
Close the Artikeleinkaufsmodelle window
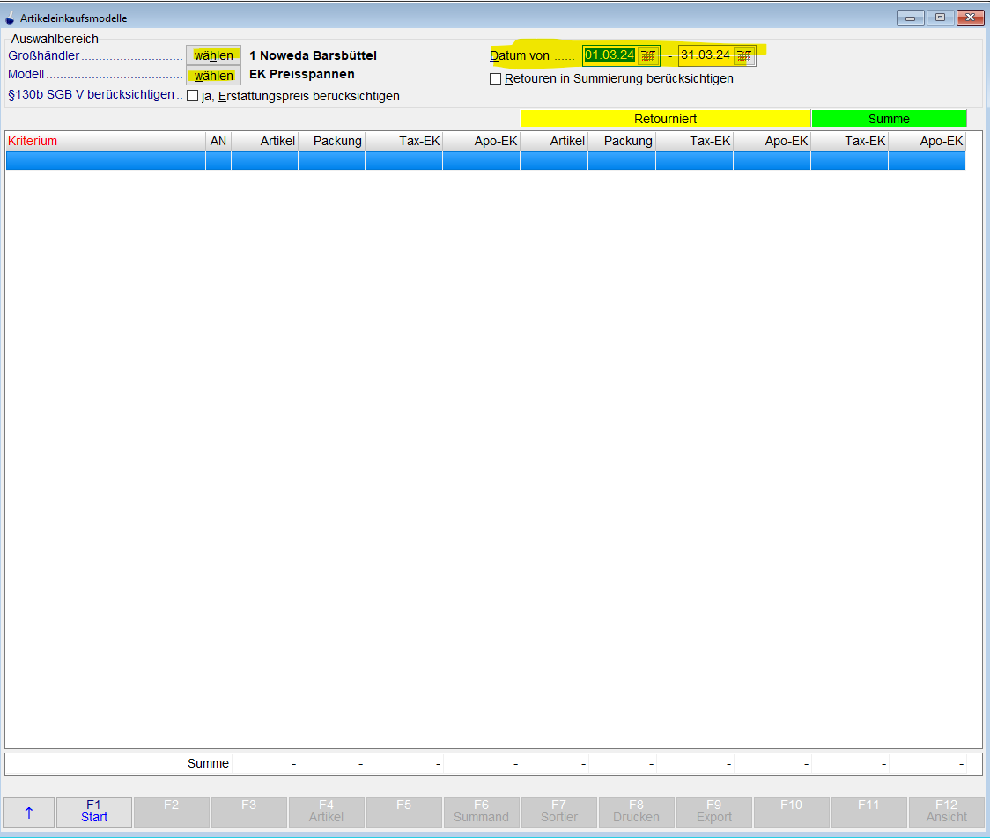coord(970,18)
